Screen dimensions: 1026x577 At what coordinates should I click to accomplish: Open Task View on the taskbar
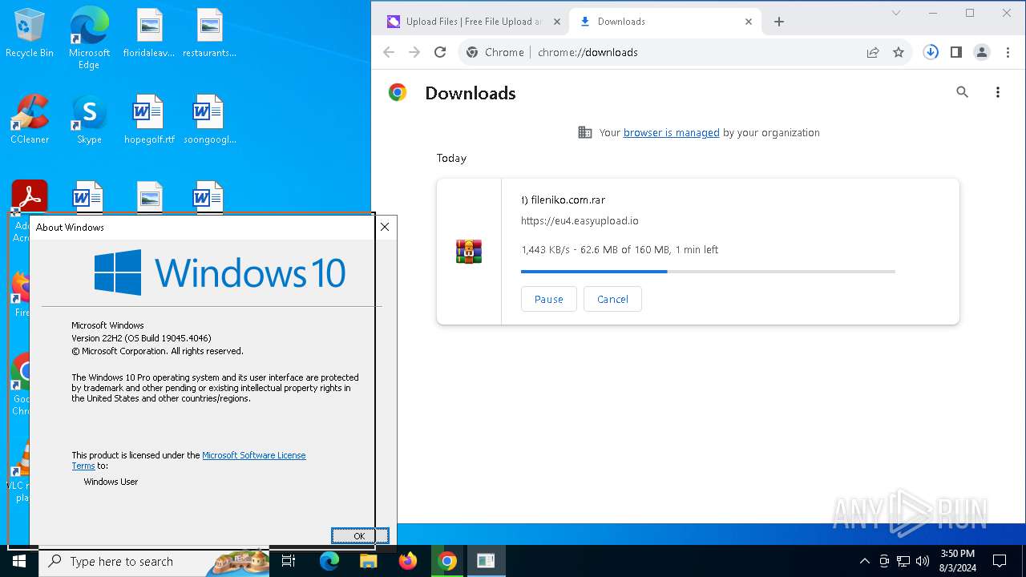point(289,561)
